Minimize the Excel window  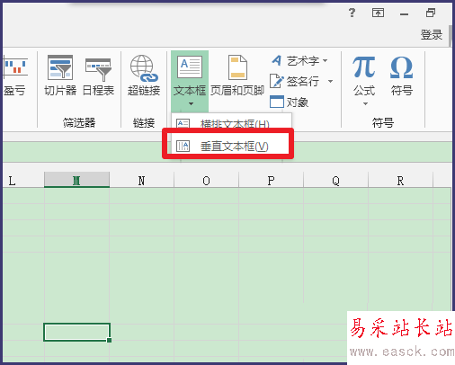click(404, 13)
